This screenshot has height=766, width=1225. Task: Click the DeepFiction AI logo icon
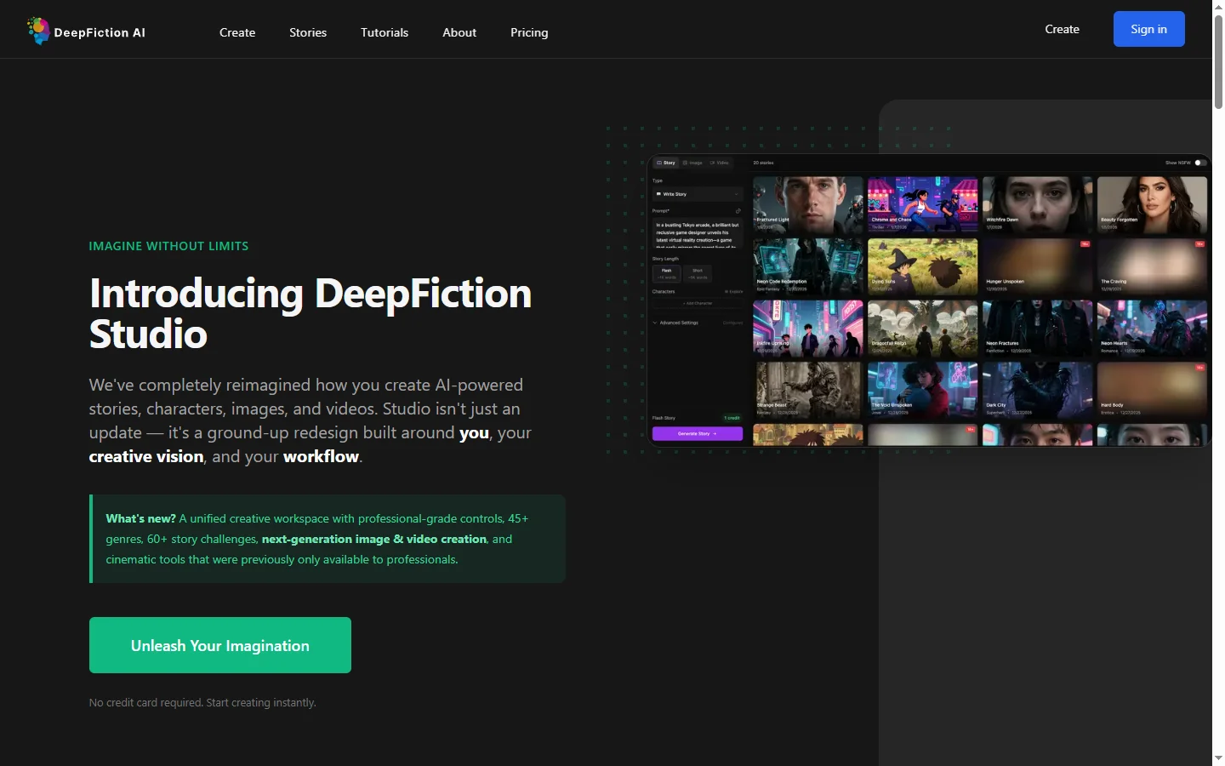(38, 31)
